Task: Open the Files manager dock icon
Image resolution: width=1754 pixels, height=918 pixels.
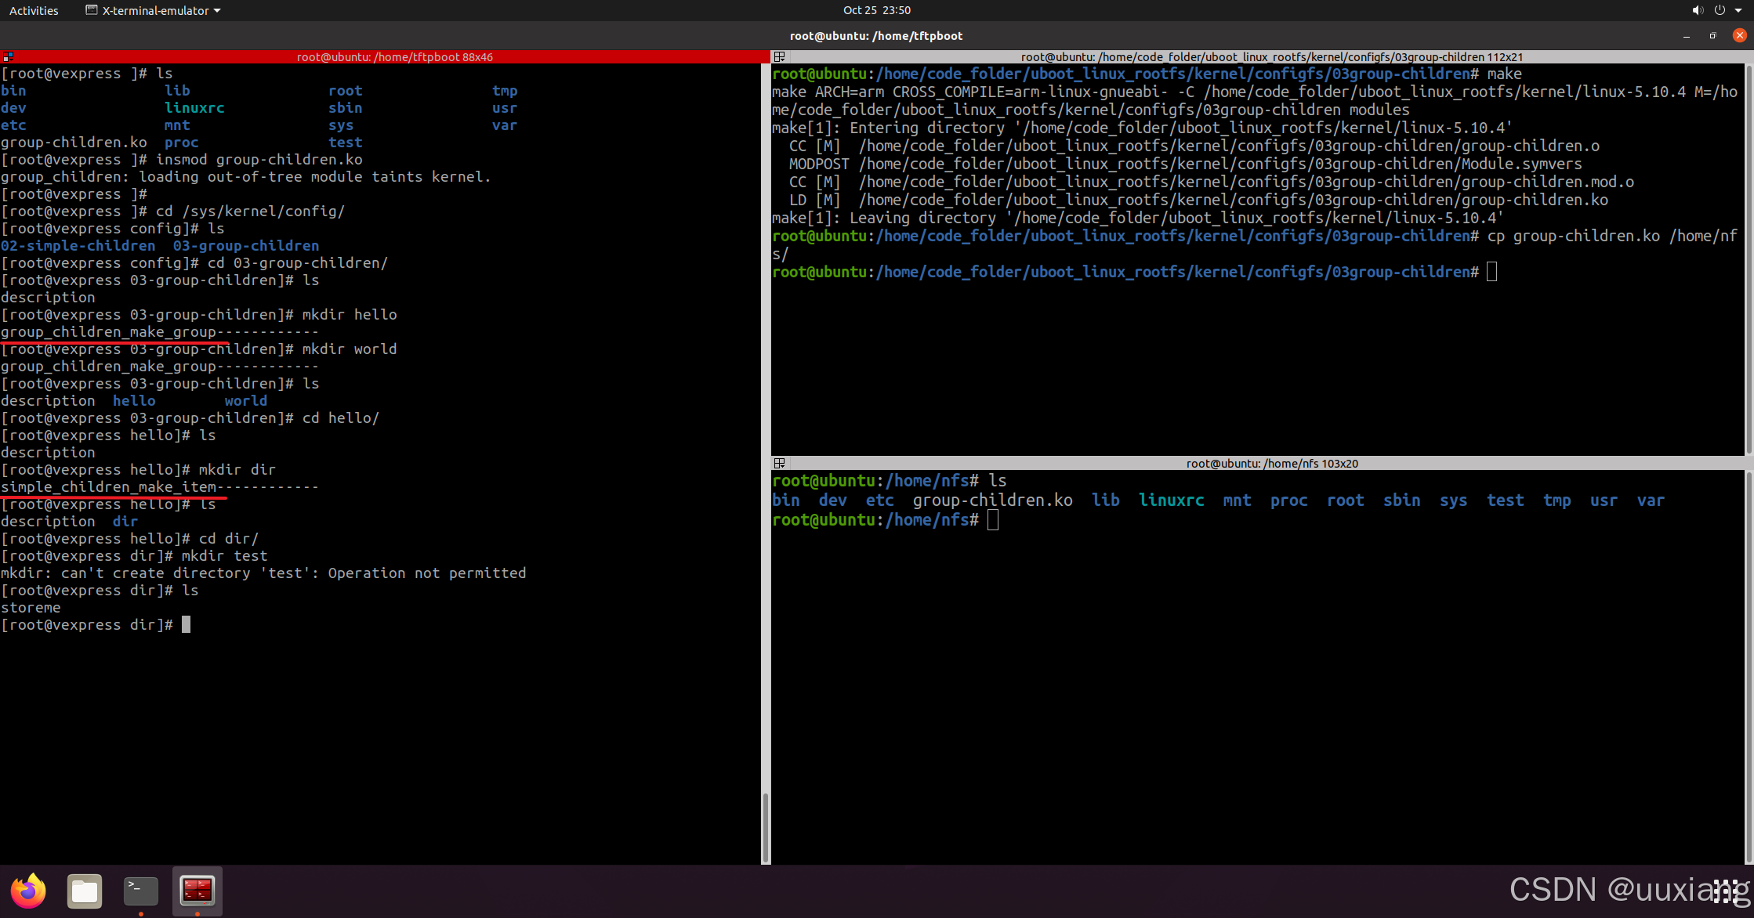Action: tap(85, 891)
